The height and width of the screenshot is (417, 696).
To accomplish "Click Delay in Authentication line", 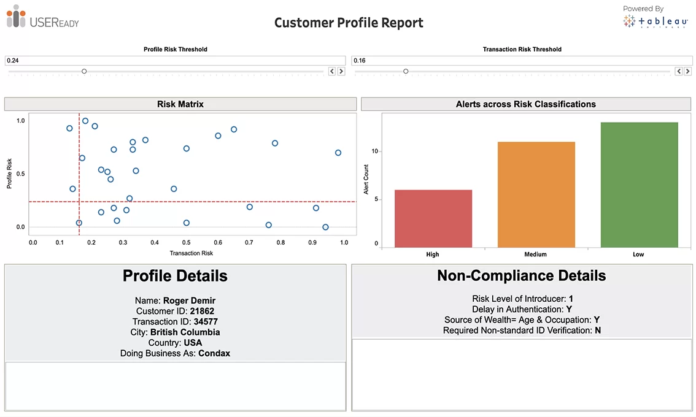I will click(x=522, y=309).
